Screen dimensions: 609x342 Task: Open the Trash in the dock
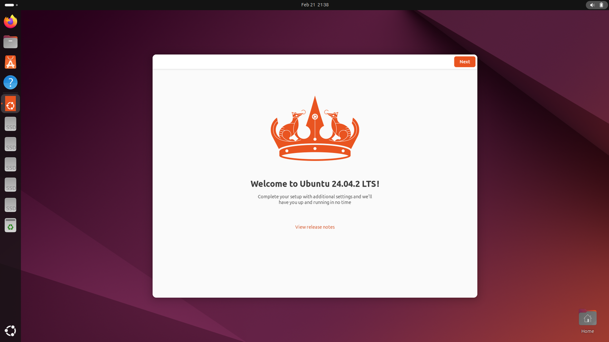[x=10, y=225]
